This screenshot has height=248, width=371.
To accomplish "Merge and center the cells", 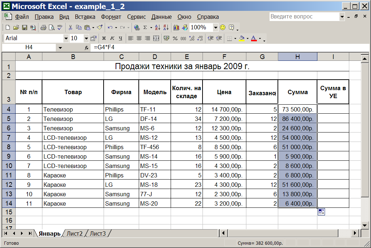I will point(156,38).
